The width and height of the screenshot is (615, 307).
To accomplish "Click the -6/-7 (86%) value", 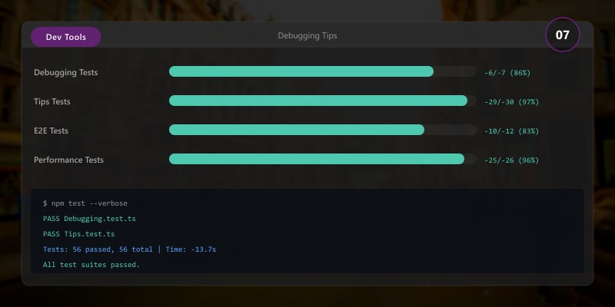I will tap(507, 73).
